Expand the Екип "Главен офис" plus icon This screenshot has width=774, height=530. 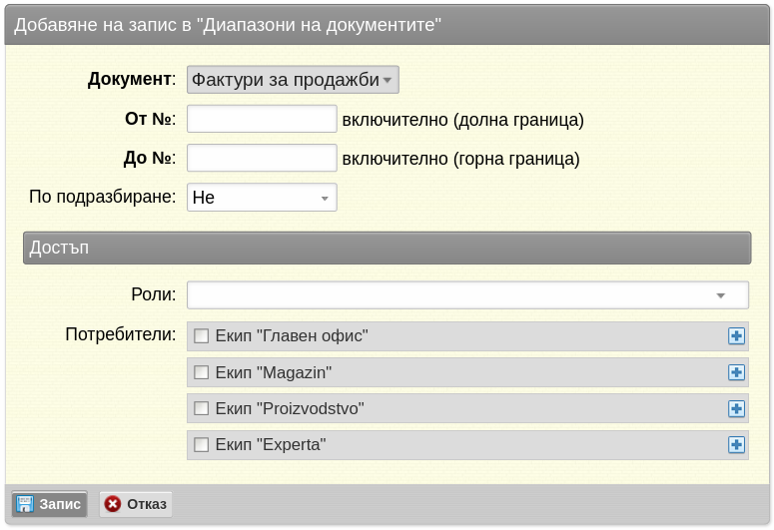coord(736,336)
